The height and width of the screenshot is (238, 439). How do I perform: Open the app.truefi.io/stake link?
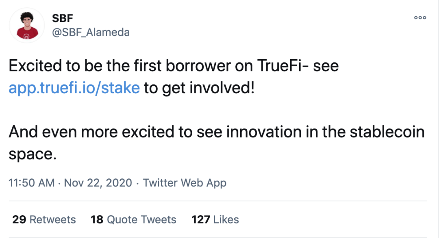[x=74, y=88]
